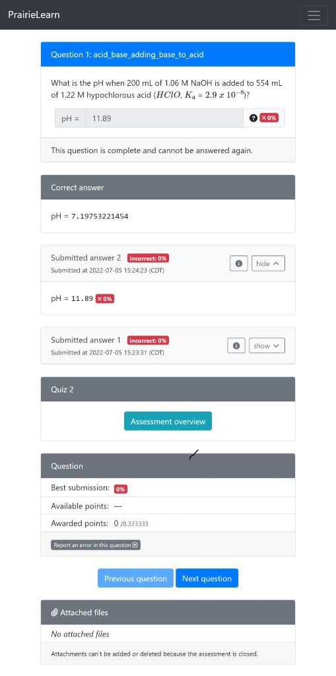Expand Submitted answer 1 with show button
This screenshot has width=336, height=676.
click(267, 346)
